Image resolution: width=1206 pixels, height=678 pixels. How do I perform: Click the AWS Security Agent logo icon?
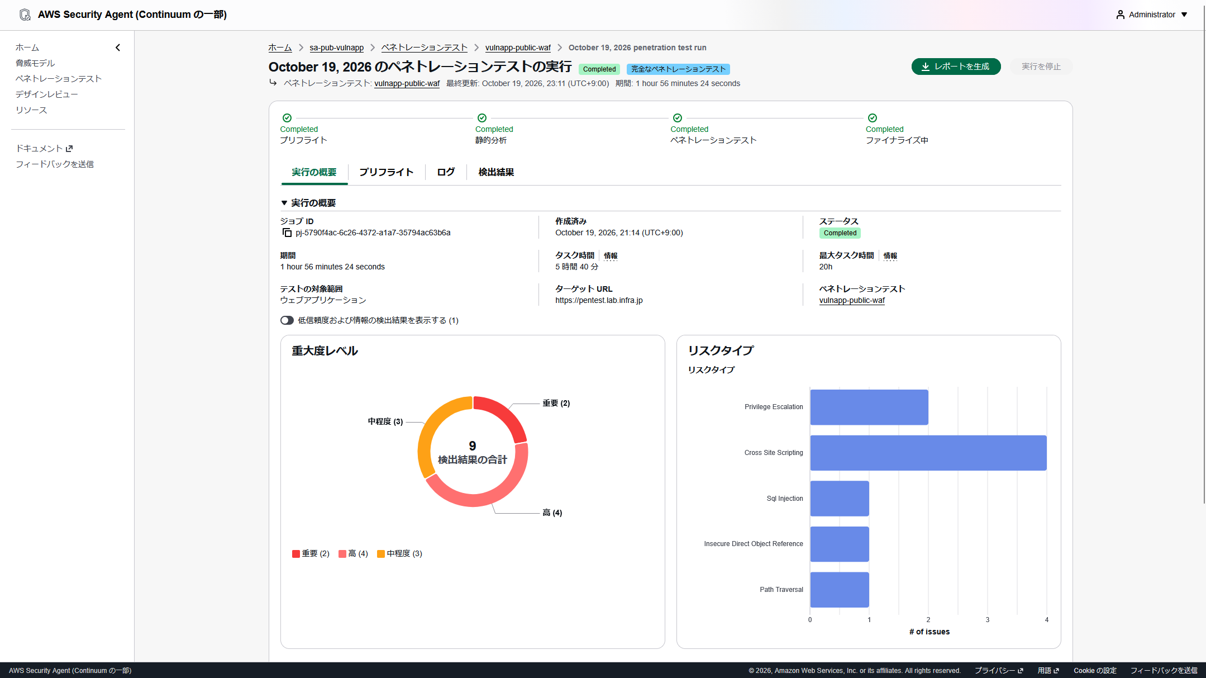click(25, 15)
